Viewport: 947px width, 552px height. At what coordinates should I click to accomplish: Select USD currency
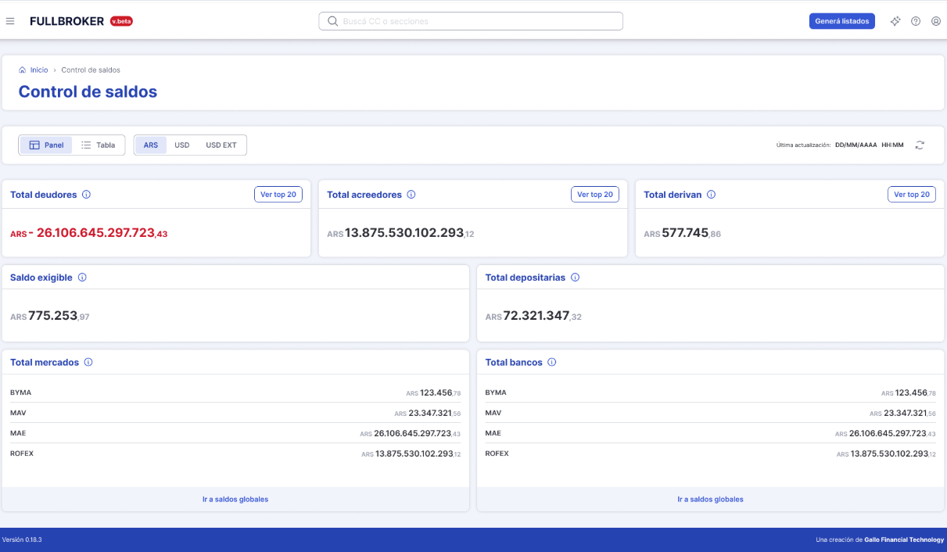point(182,145)
